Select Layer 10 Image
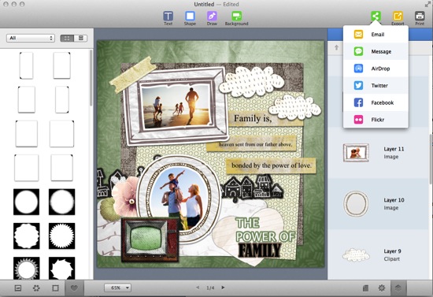433x297 pixels. [x=379, y=203]
